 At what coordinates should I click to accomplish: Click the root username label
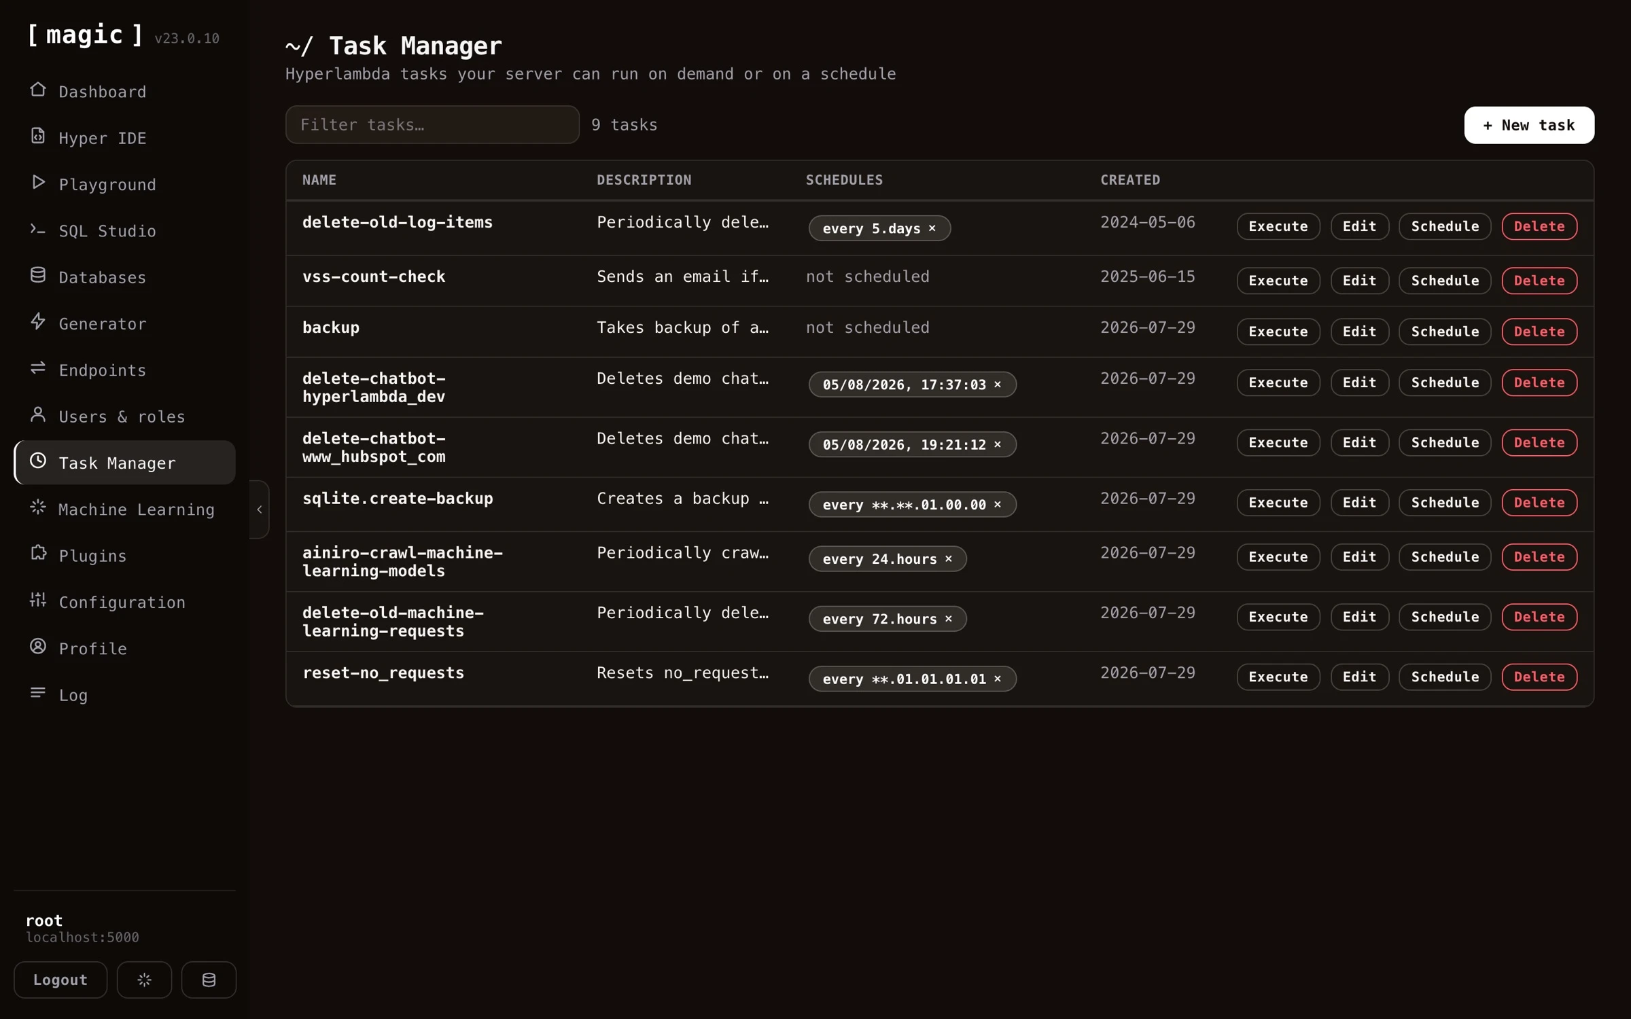tap(44, 920)
